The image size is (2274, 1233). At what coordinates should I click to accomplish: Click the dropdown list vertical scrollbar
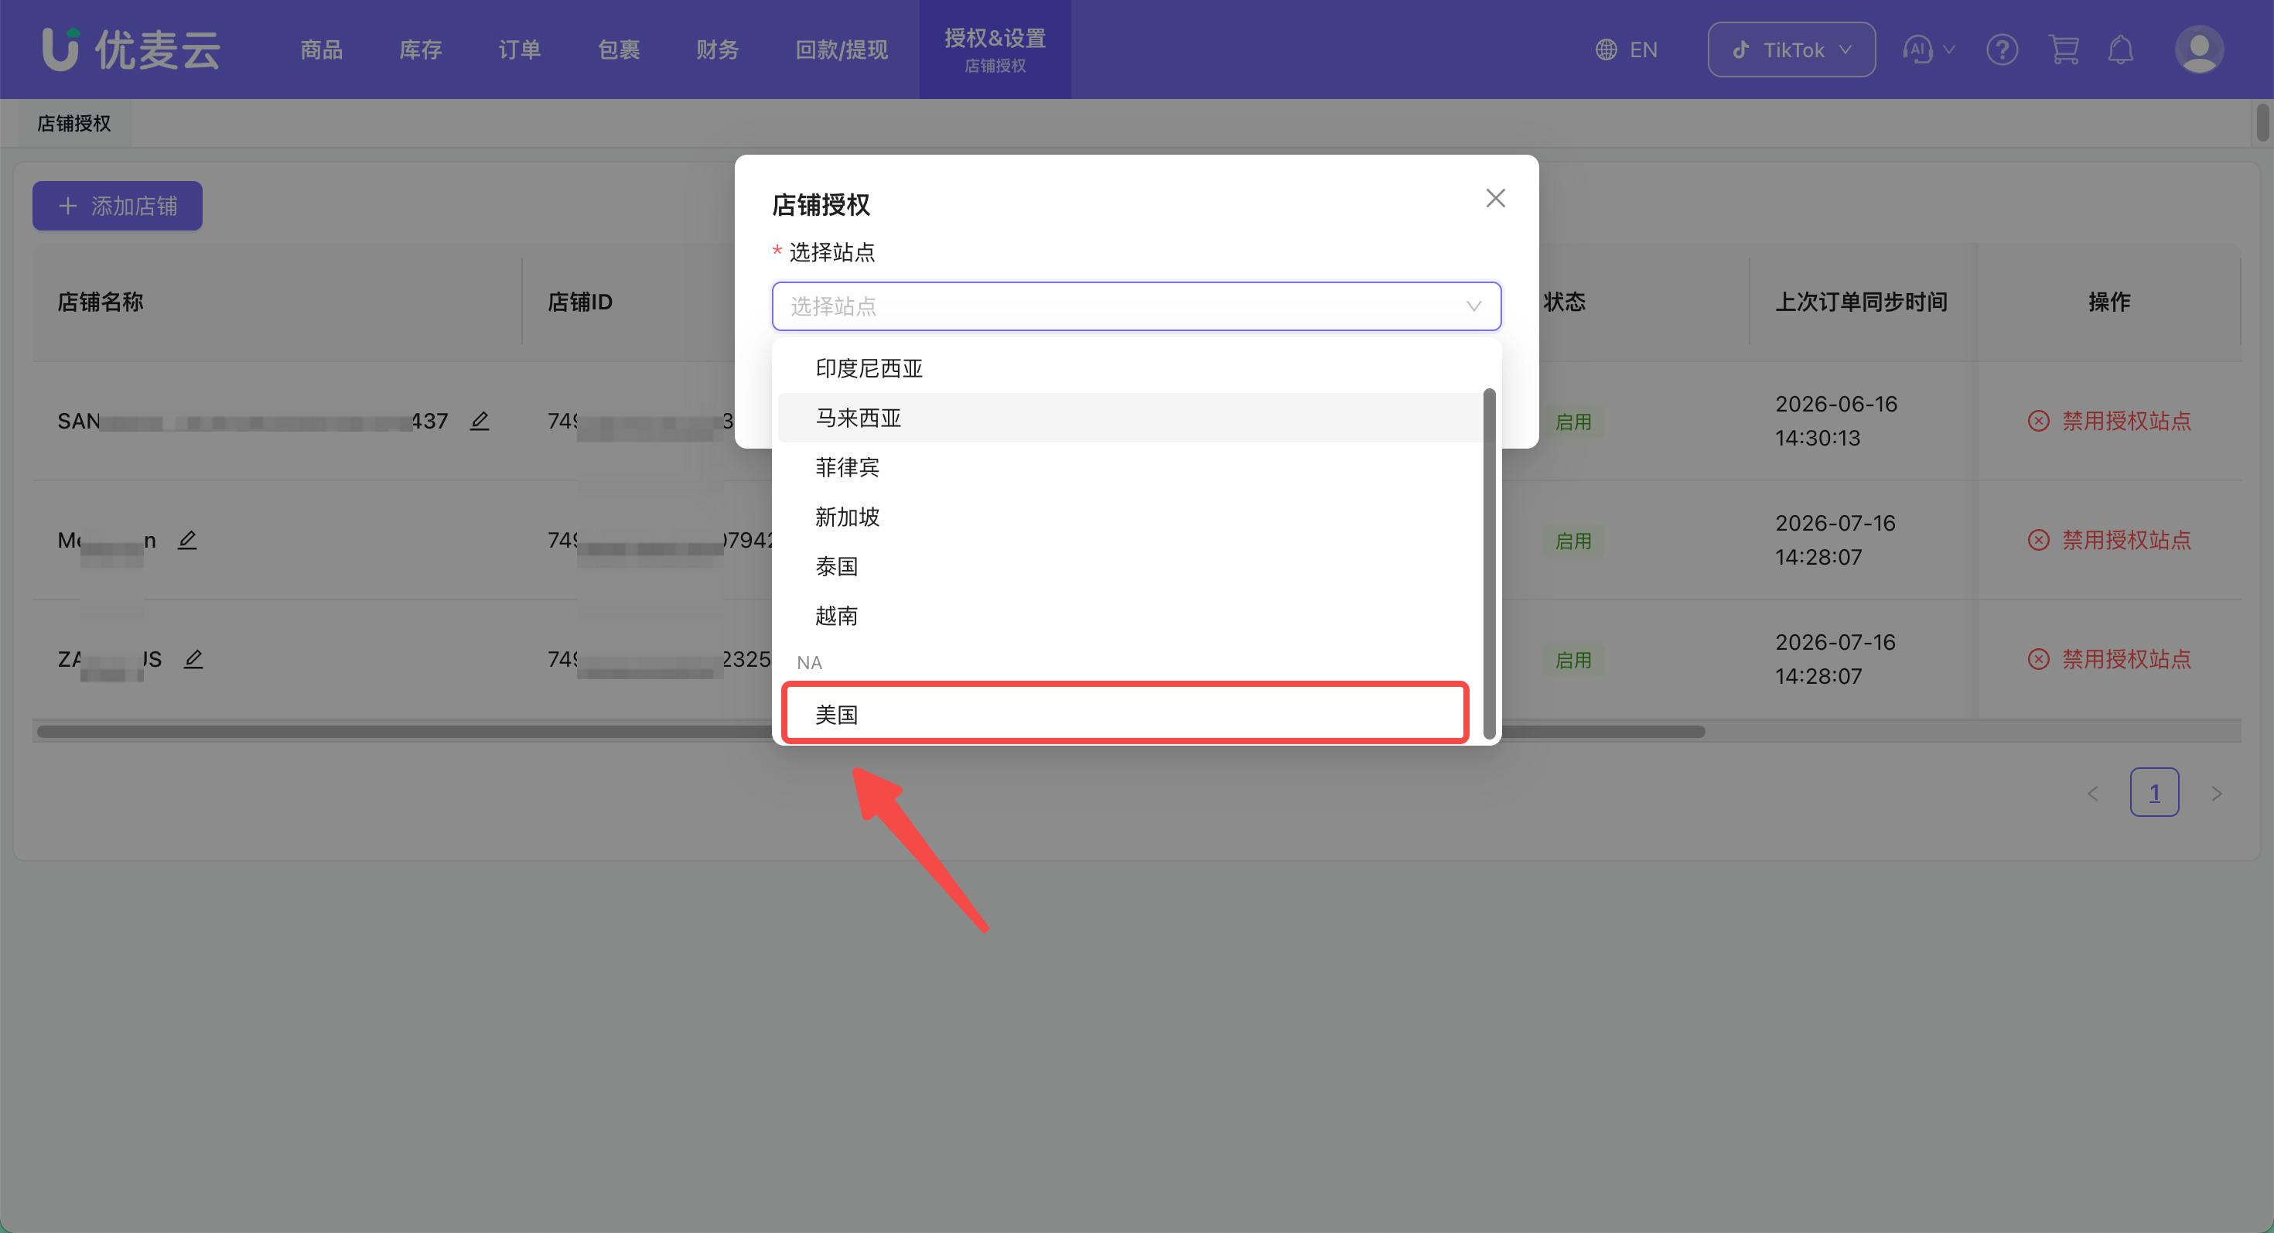(x=1490, y=563)
